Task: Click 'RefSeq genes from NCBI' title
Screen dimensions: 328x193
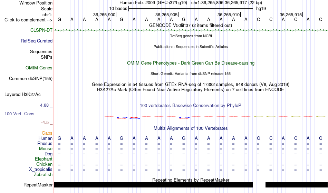Action: [191, 36]
